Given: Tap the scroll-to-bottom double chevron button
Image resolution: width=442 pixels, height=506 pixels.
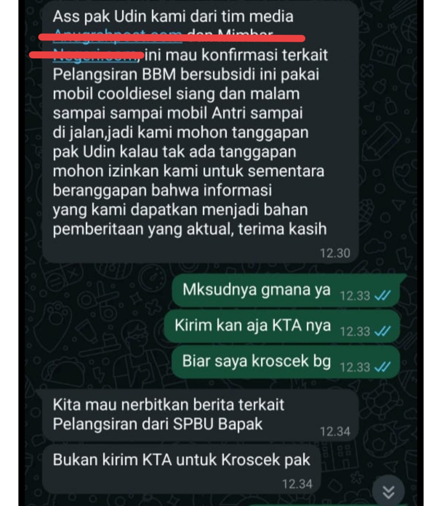Looking at the screenshot, I should [388, 492].
